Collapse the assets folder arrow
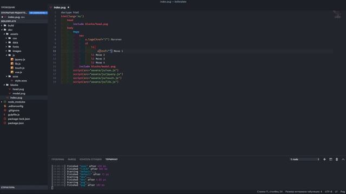The width and height of the screenshot is (346, 194). [4, 34]
